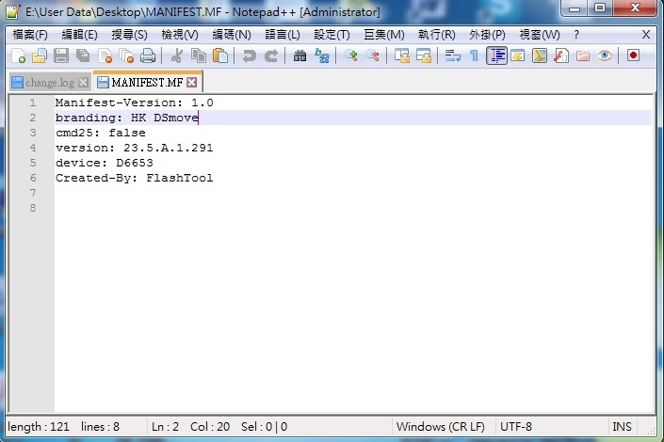Toggle Word Wrap in the toolbar
The image size is (664, 442).
[452, 55]
